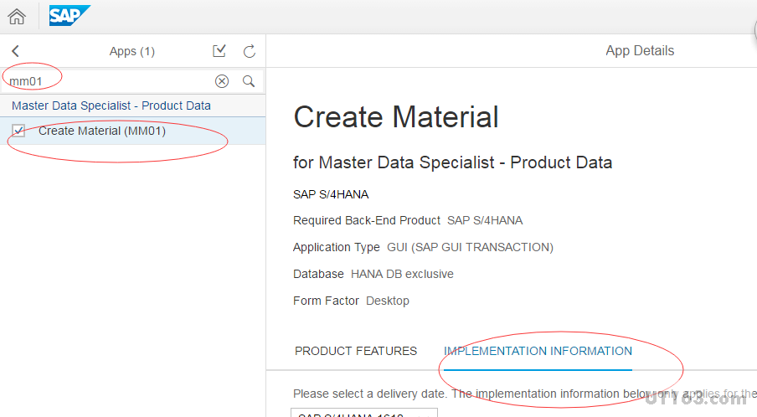Click the Required Back-End Product value SAP S/4HANA
The width and height of the screenshot is (757, 417).
tap(485, 220)
